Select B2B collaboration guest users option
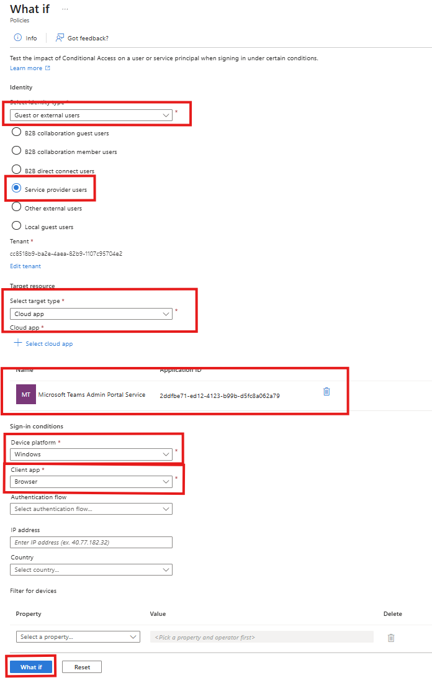Viewport: 432px width, 678px height. point(17,133)
